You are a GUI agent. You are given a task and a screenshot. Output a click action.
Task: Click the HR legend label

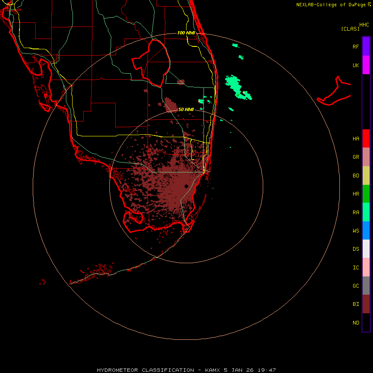pyautogui.click(x=356, y=194)
